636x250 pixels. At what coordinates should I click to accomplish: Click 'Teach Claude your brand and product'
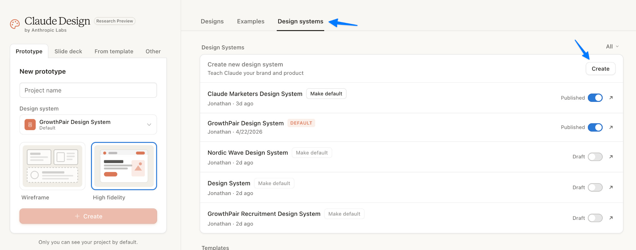(256, 73)
